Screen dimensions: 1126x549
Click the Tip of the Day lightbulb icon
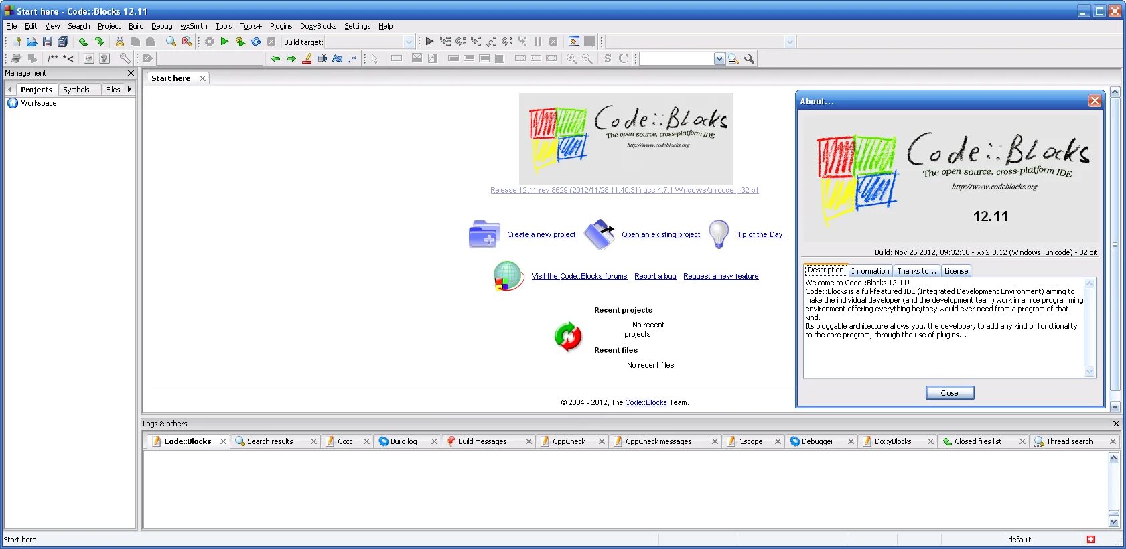pos(719,234)
